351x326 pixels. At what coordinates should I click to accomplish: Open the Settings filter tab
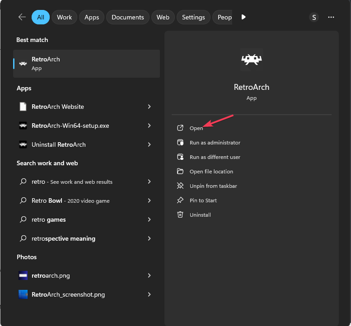click(x=193, y=17)
